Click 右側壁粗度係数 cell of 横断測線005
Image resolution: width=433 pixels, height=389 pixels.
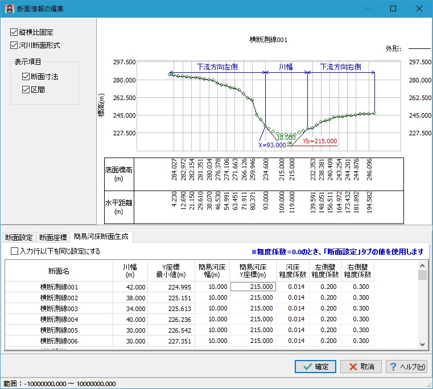[x=358, y=330]
